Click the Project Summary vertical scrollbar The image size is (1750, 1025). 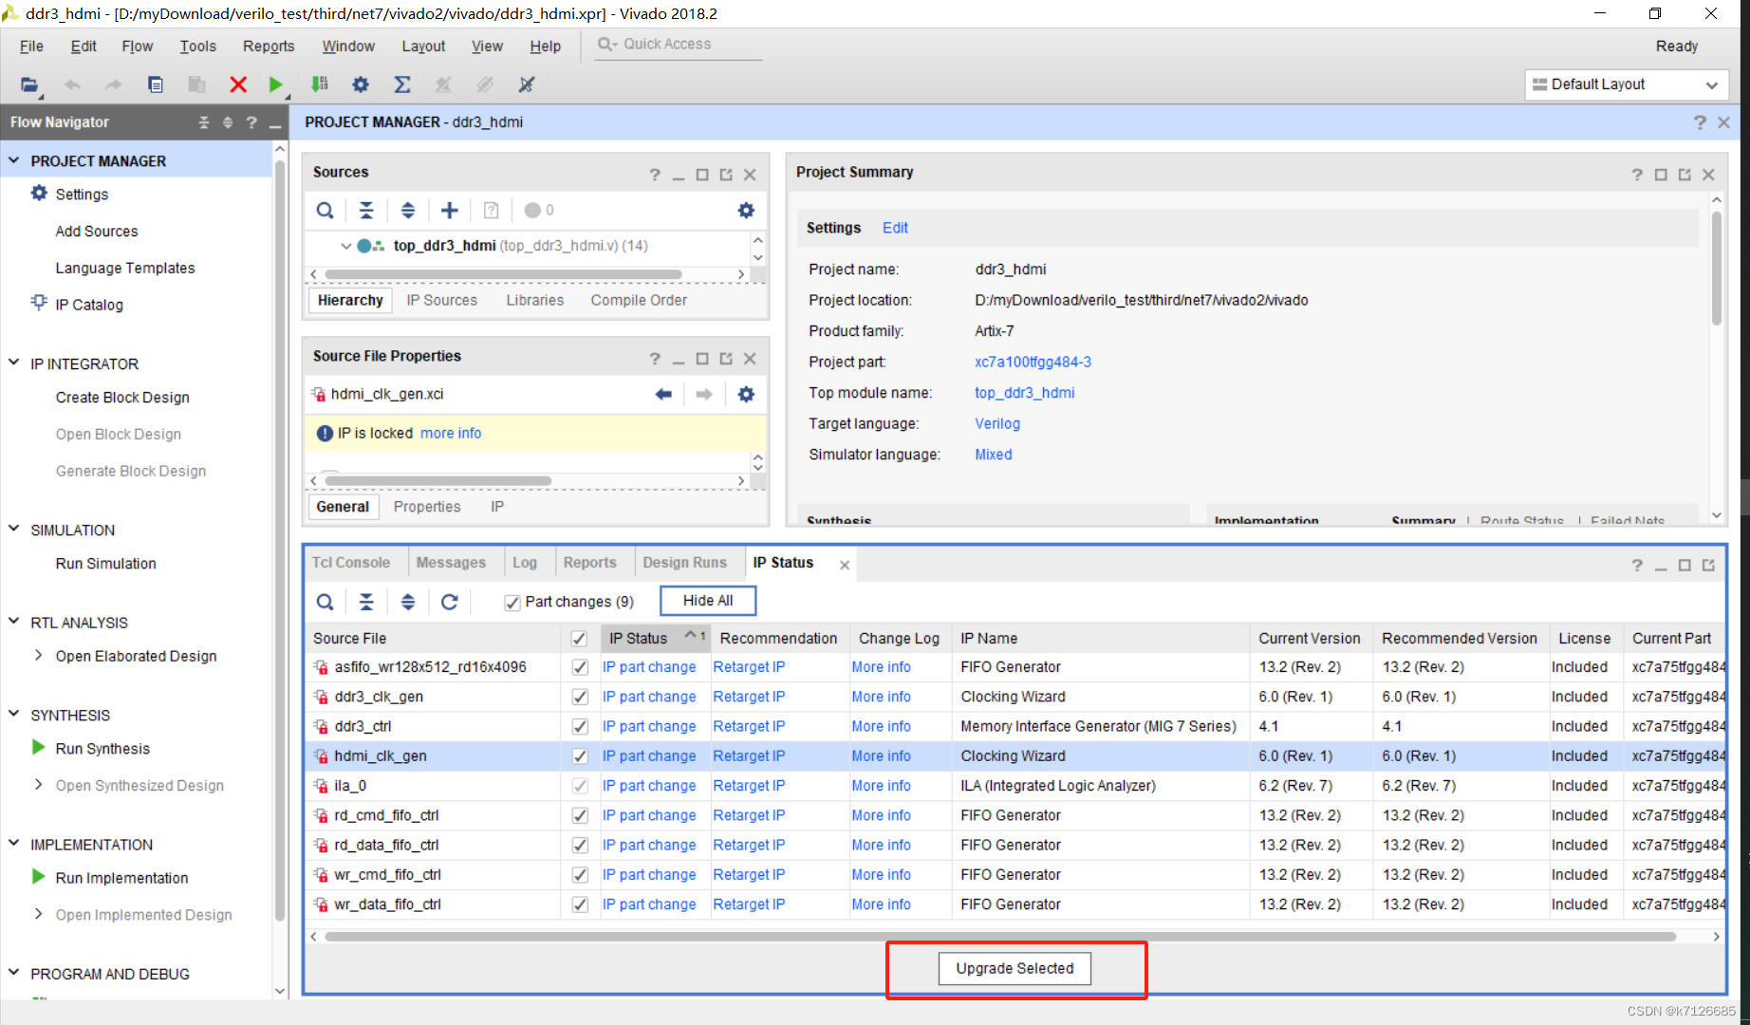point(1716,268)
